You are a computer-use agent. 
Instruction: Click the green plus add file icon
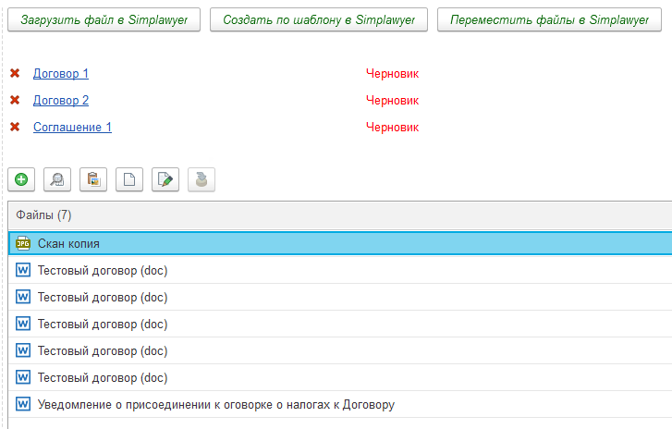pos(21,180)
